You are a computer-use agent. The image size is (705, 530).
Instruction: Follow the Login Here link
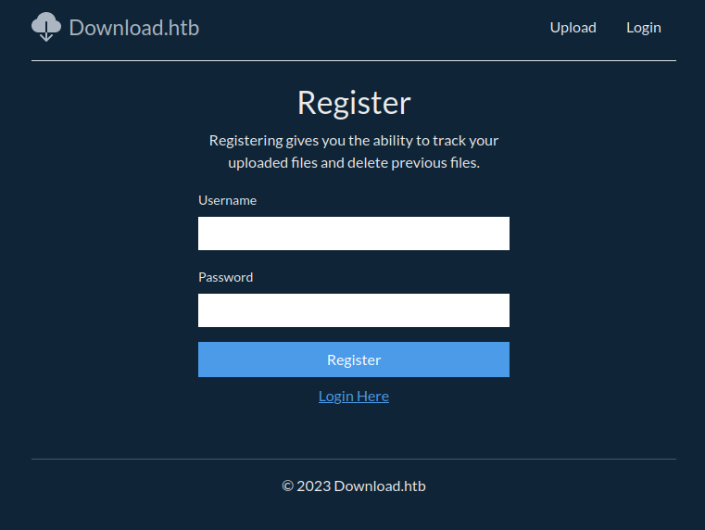point(353,396)
